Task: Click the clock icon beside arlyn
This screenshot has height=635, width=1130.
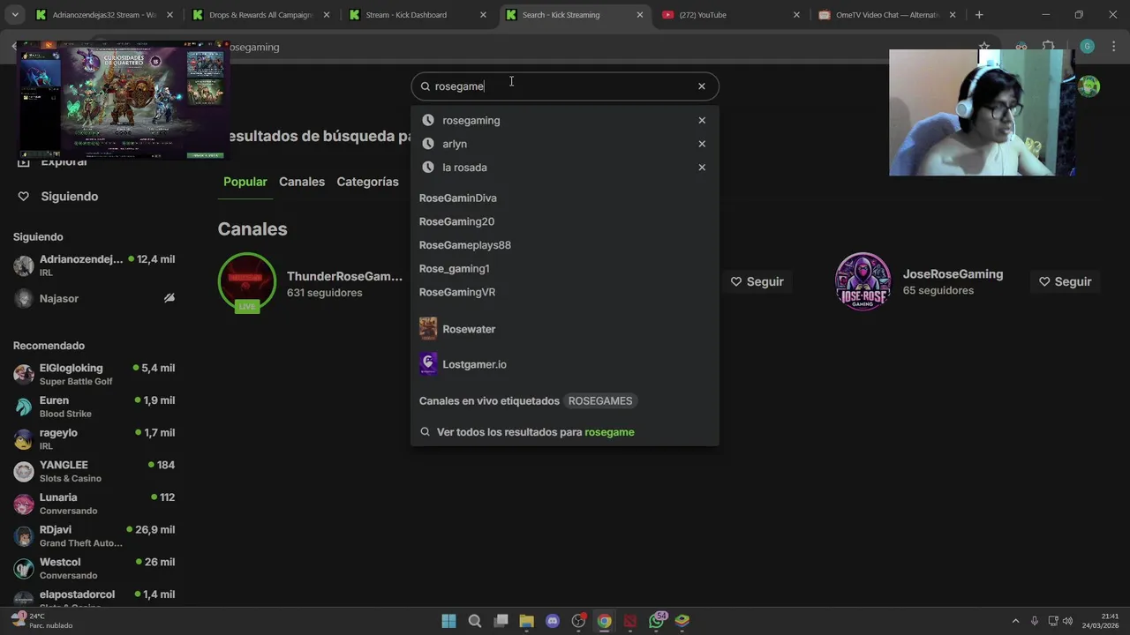Action: click(428, 144)
